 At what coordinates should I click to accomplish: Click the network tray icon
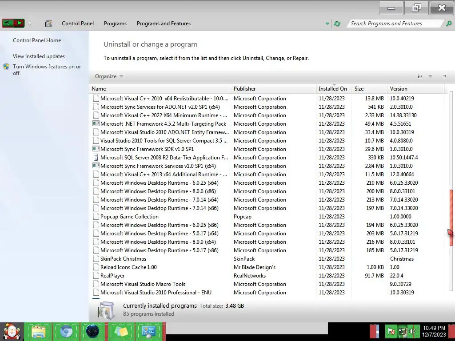(402, 331)
